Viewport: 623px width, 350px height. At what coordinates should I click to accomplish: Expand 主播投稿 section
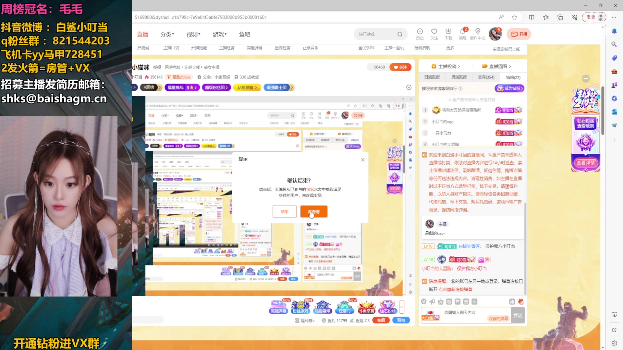(446, 66)
